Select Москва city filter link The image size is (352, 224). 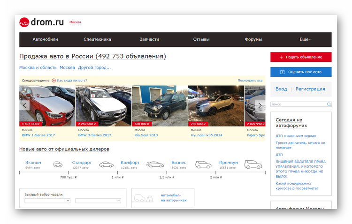coord(67,67)
